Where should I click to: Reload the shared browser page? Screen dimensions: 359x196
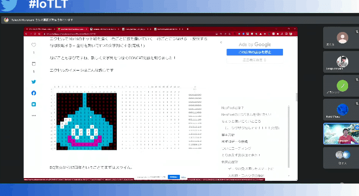[35, 34]
